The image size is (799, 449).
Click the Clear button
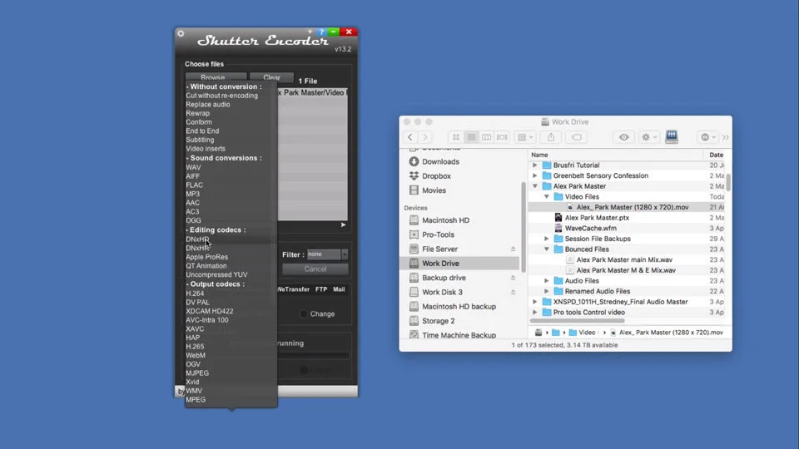(271, 77)
